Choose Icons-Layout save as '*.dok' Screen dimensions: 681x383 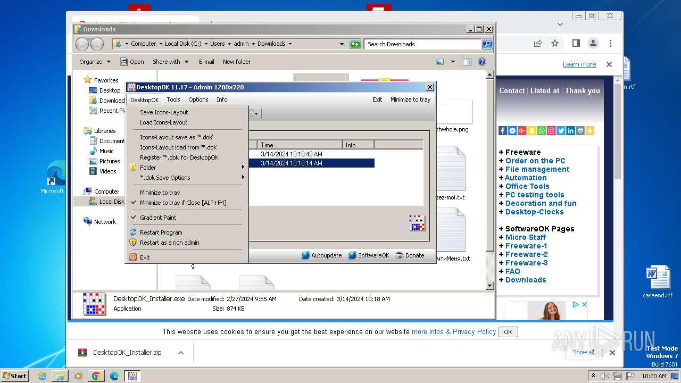click(x=177, y=137)
